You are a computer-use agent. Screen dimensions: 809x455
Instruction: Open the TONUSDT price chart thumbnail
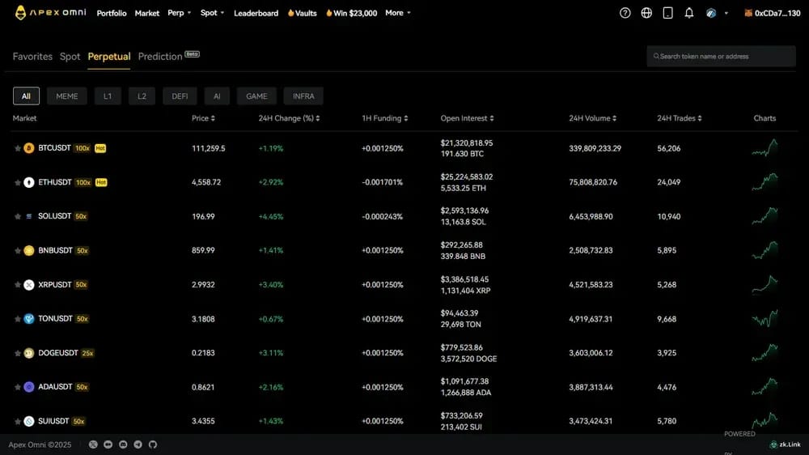765,319
